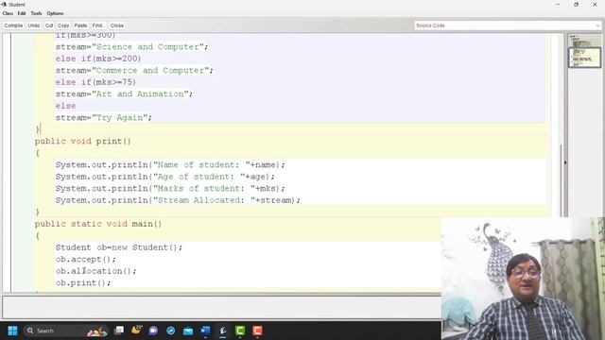Open the Source Code view dropdown
This screenshot has height=340, width=605.
508,25
